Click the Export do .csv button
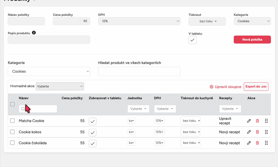Image resolution: width=278 pixels, height=167 pixels. coord(256,86)
